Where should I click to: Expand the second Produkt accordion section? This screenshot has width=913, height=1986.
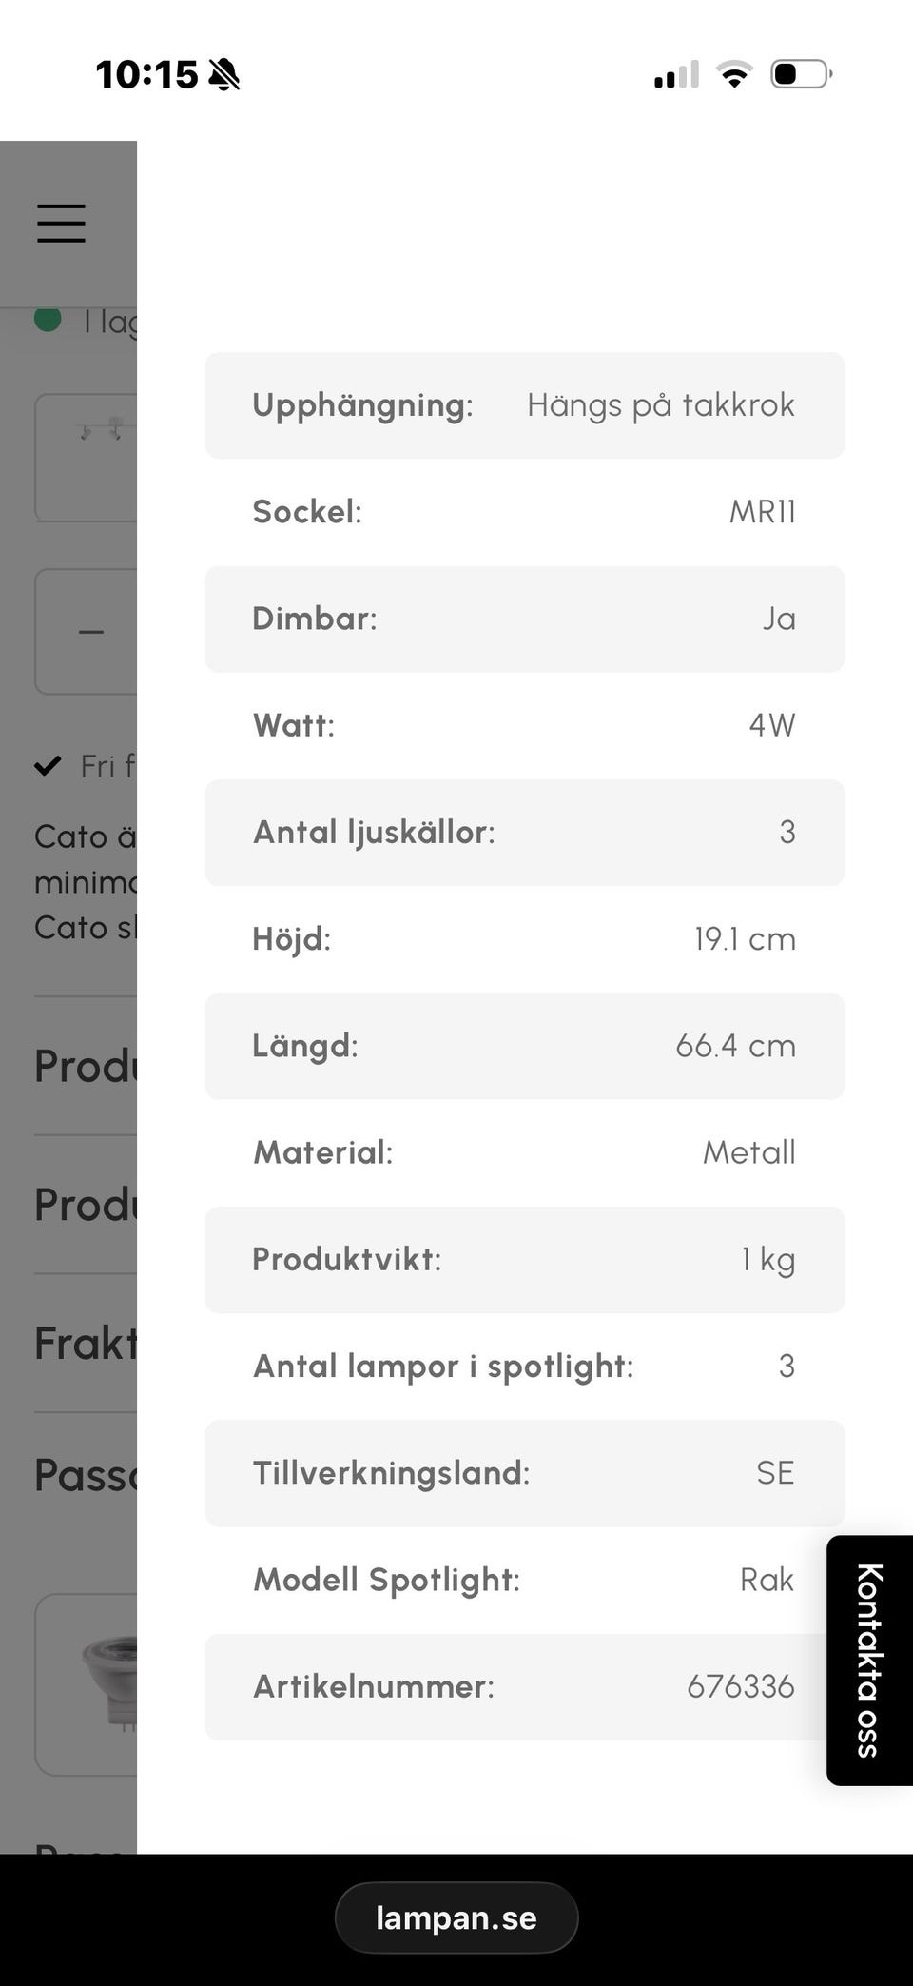pos(86,1205)
